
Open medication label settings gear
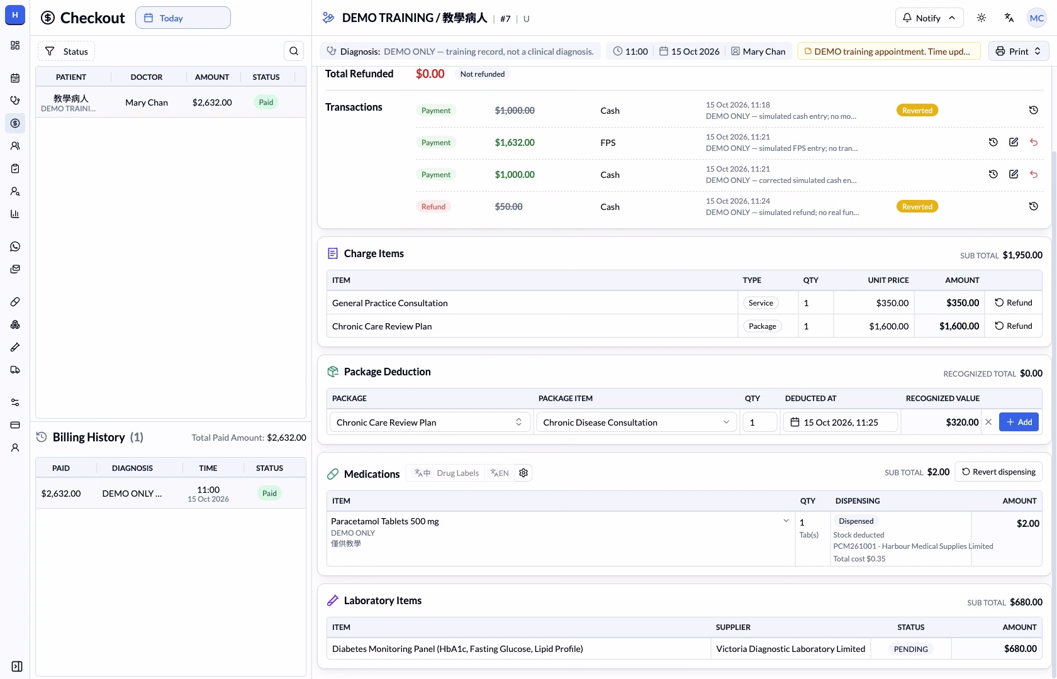click(x=523, y=473)
